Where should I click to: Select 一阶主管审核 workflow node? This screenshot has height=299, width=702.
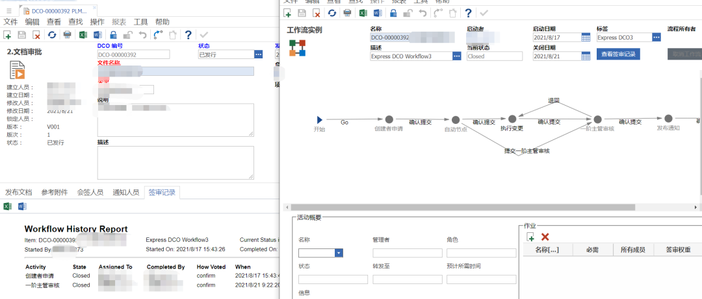(x=597, y=119)
